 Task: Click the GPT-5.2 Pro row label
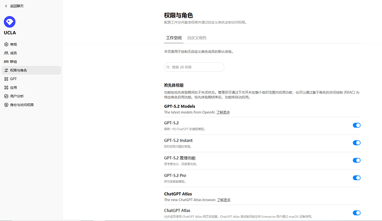click(175, 175)
